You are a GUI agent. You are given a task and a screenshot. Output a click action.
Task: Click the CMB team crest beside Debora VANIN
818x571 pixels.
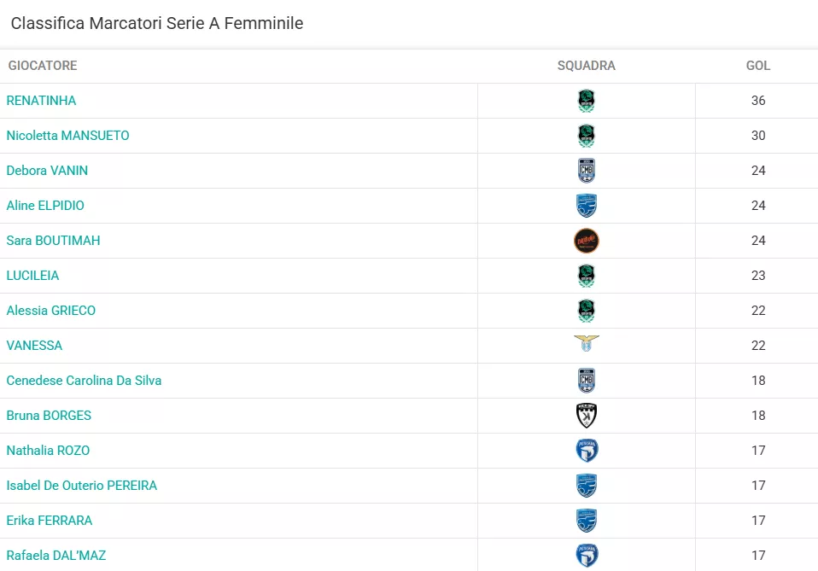point(587,171)
